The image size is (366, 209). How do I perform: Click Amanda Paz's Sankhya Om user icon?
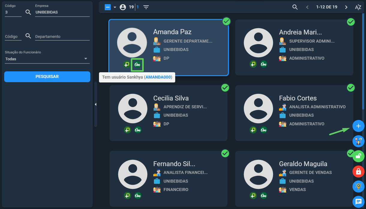(x=137, y=65)
